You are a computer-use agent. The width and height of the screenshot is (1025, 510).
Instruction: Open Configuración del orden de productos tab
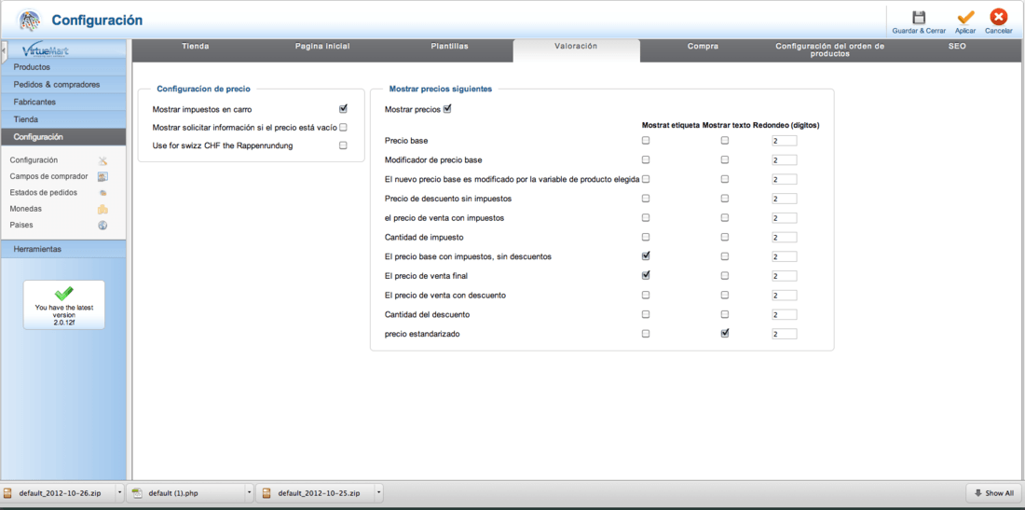(829, 50)
